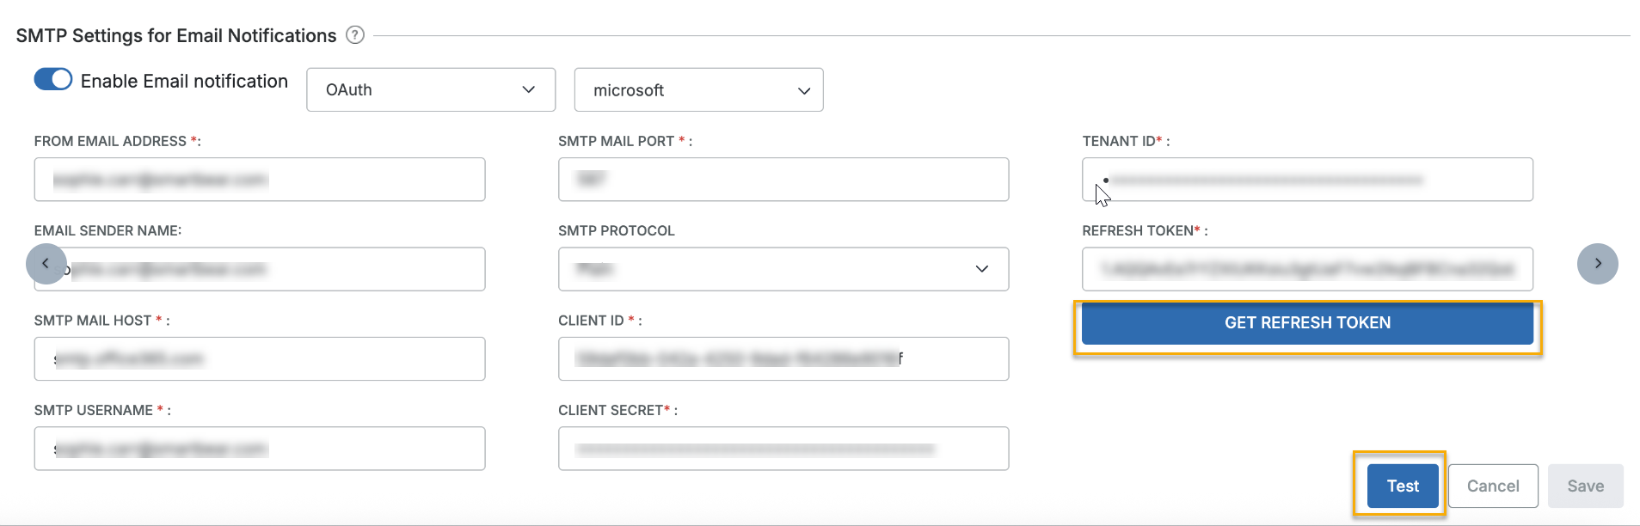Click inside the FROM EMAIL ADDRESS field
The width and height of the screenshot is (1640, 526).
(x=260, y=180)
